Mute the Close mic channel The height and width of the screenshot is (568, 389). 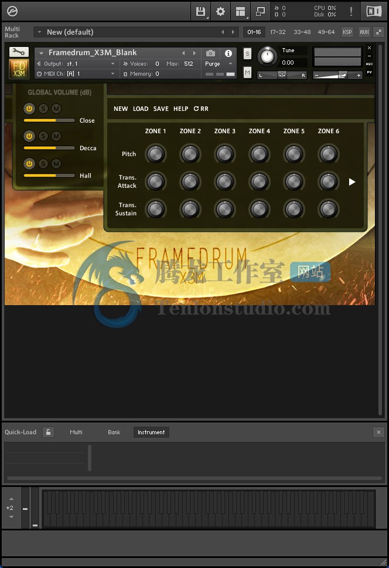click(x=56, y=109)
